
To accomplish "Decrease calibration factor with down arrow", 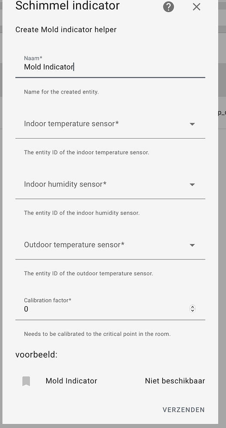I will click(x=193, y=310).
